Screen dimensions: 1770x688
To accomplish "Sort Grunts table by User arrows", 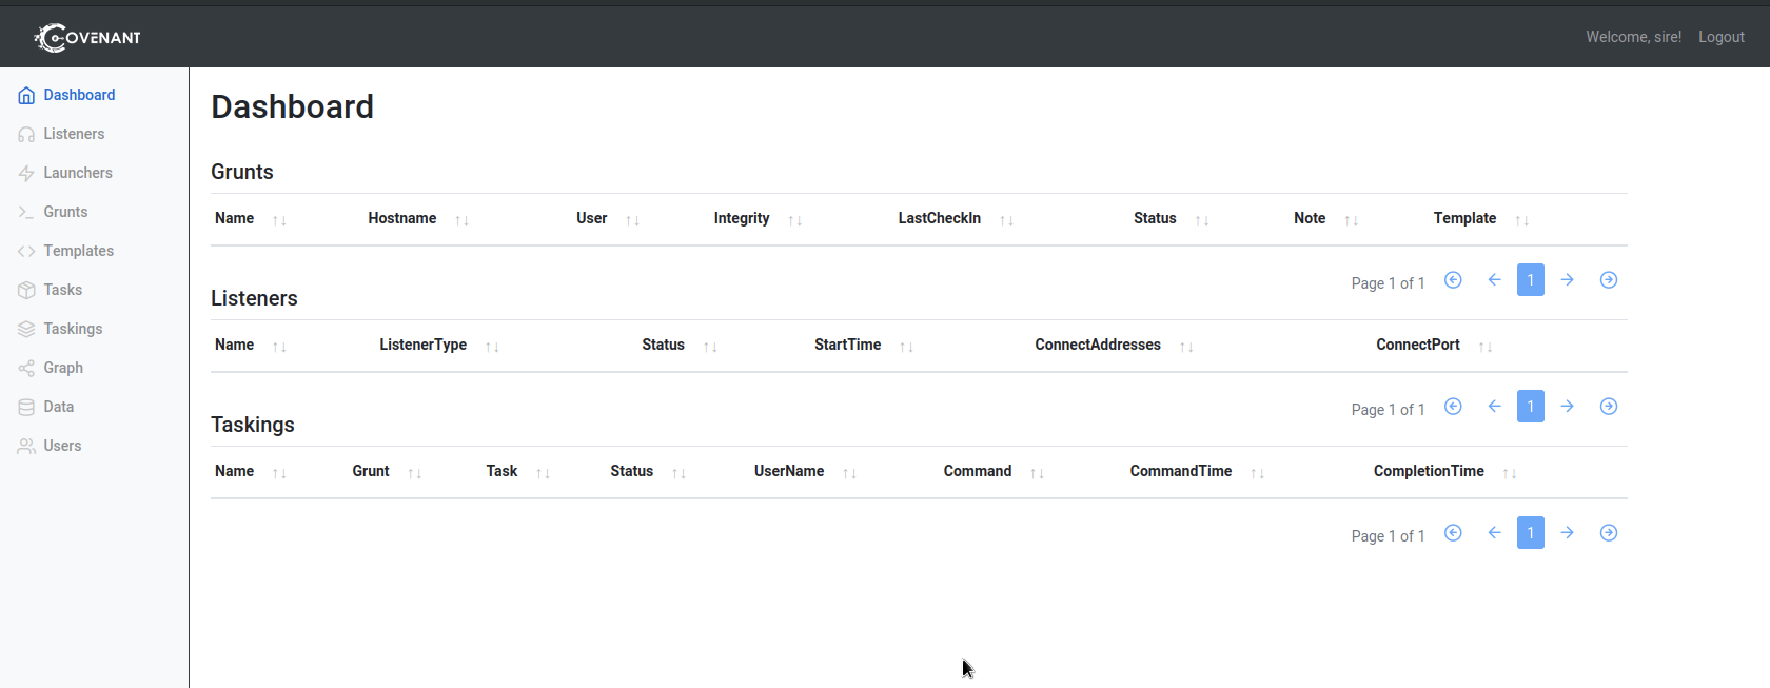I will pos(632,221).
